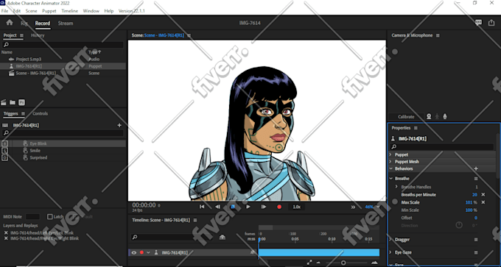
Task: Open the Breathe behavior menu icon
Action: tap(476, 179)
